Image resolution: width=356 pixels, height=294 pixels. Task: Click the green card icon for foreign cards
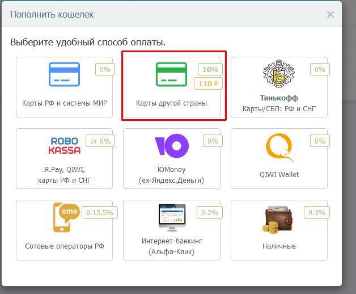(x=171, y=74)
